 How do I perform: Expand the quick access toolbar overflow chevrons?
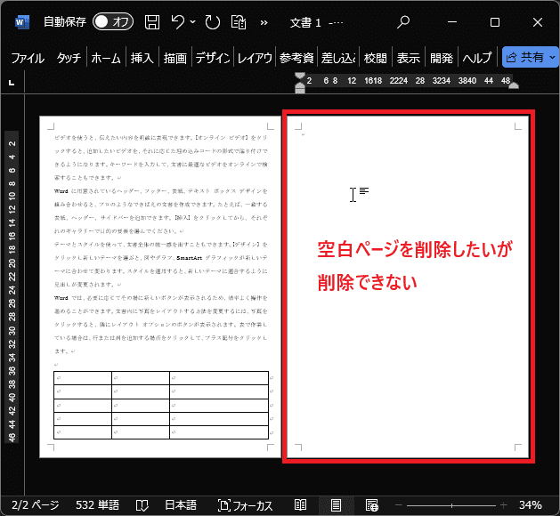point(264,22)
